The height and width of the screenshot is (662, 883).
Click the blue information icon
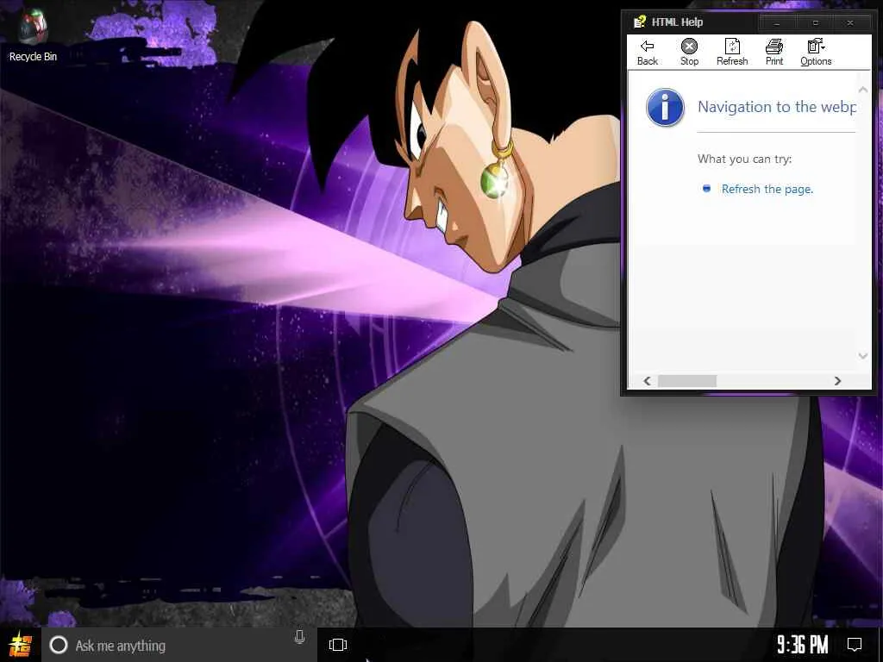(665, 107)
